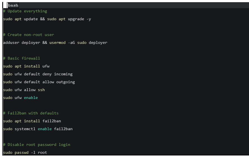This screenshot has width=249, height=158.
Task: Click the "sudo passwd -l root" line
Action: (25, 152)
